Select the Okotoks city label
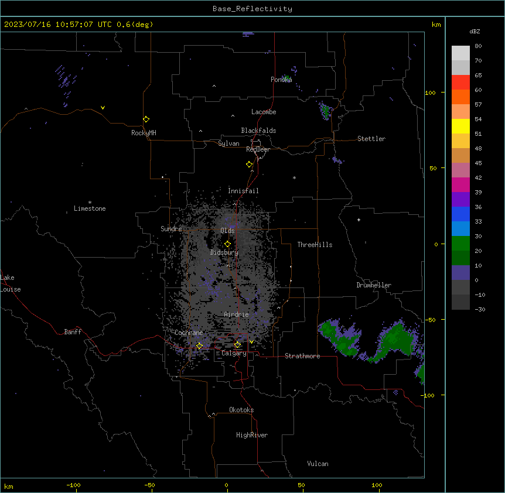The width and height of the screenshot is (505, 493). (x=241, y=410)
